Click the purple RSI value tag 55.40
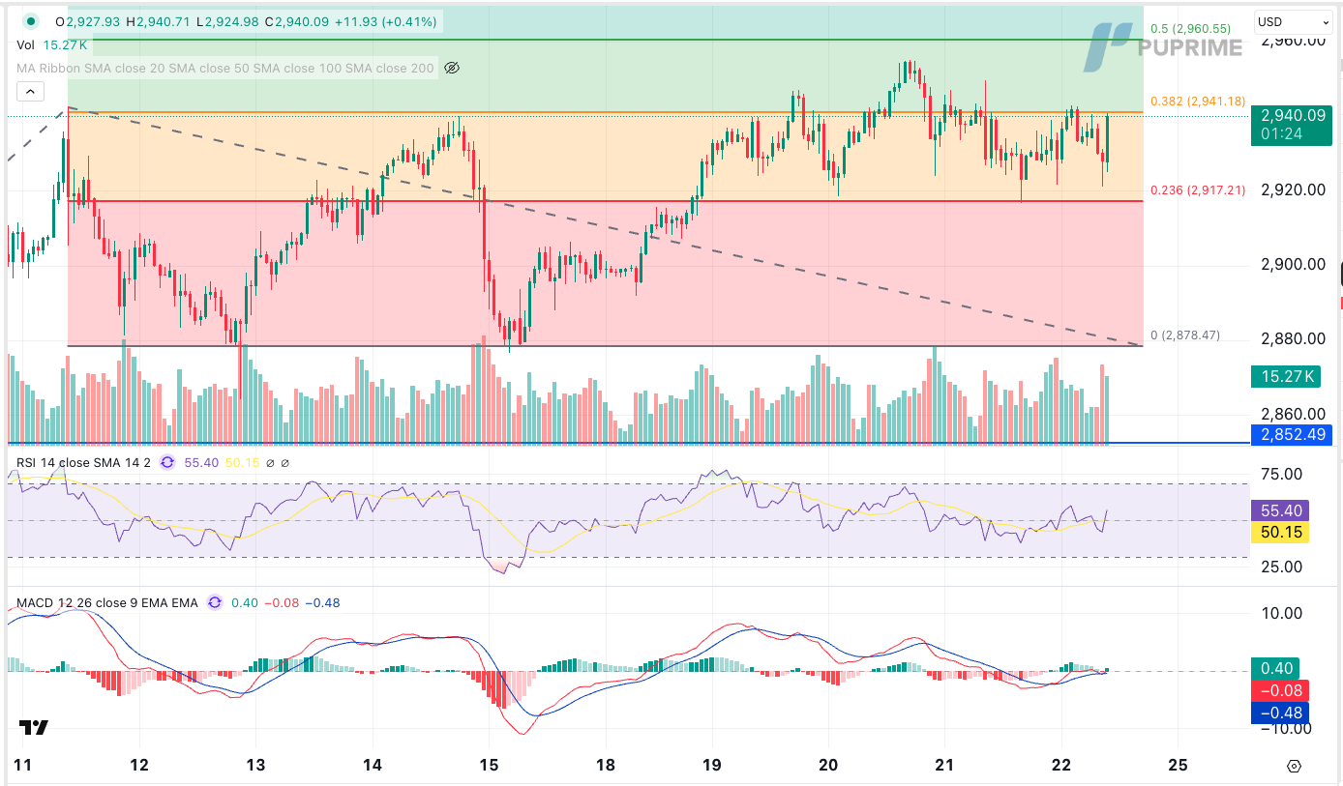 (x=1281, y=510)
